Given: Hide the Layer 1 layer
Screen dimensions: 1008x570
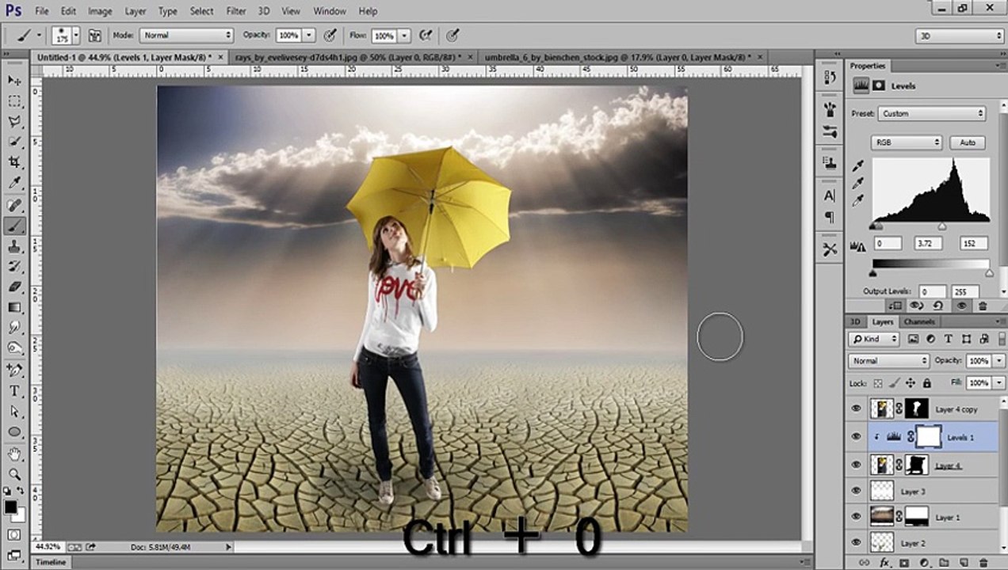Looking at the screenshot, I should (x=856, y=517).
